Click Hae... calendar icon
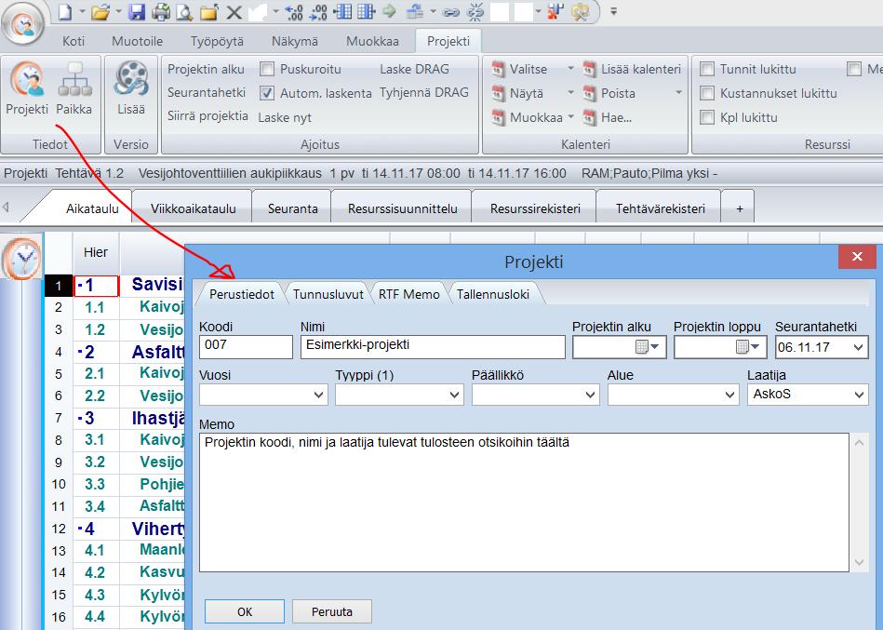The image size is (883, 630). pyautogui.click(x=589, y=117)
